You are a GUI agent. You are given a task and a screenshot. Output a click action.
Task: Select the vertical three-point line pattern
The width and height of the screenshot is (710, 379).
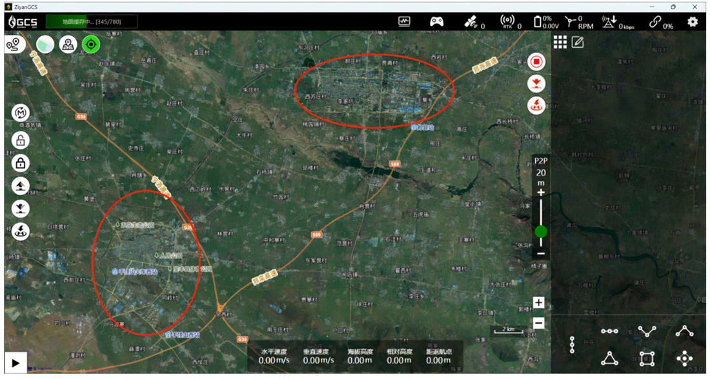coord(572,345)
